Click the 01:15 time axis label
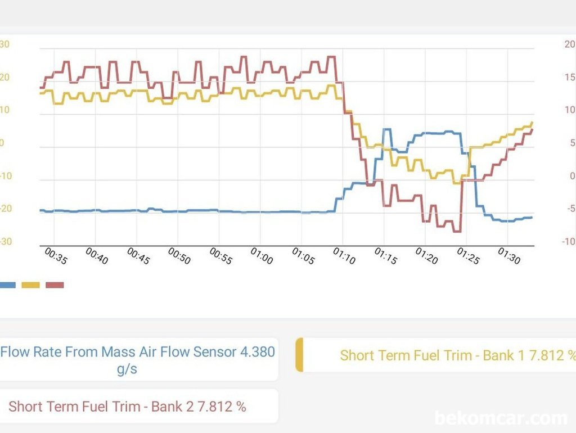 click(385, 257)
